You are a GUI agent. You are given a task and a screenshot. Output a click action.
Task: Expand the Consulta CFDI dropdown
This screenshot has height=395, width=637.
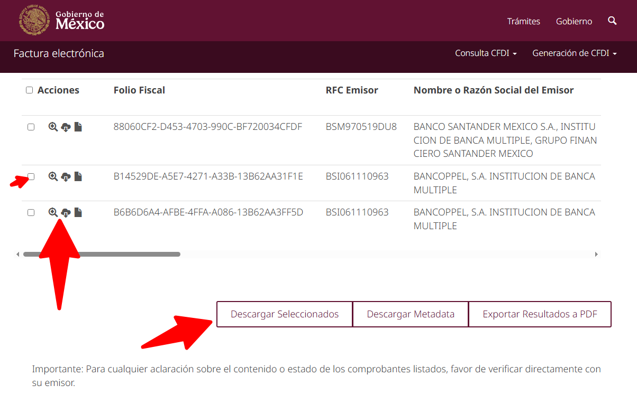point(486,53)
